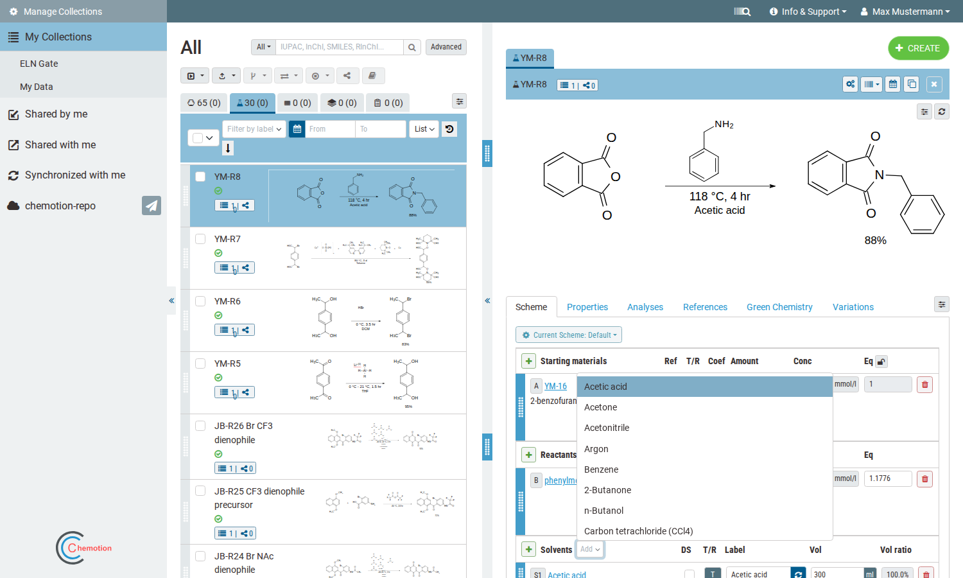Screen dimensions: 963x578
Task: Open the barcode scanner icon in top bar
Action: [742, 12]
